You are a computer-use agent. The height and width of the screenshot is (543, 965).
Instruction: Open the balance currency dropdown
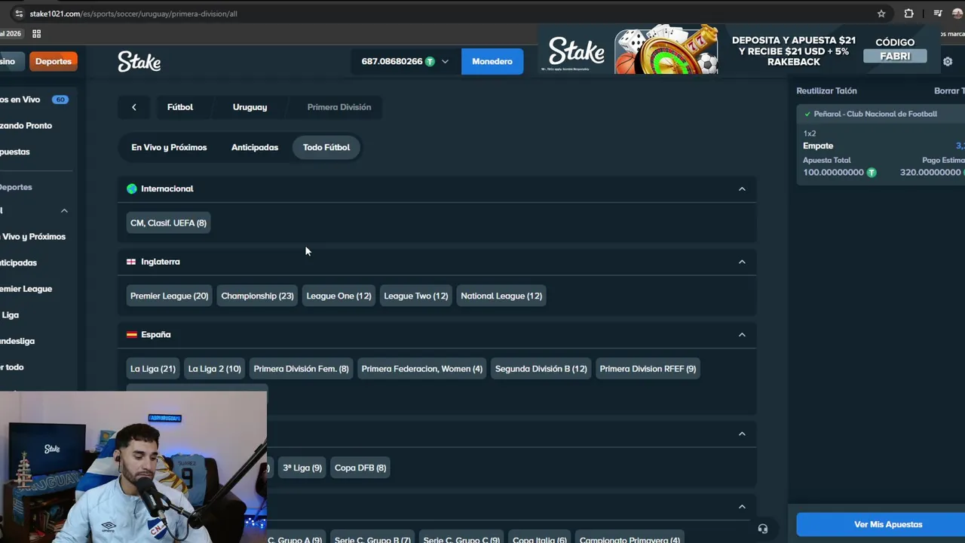pos(445,61)
